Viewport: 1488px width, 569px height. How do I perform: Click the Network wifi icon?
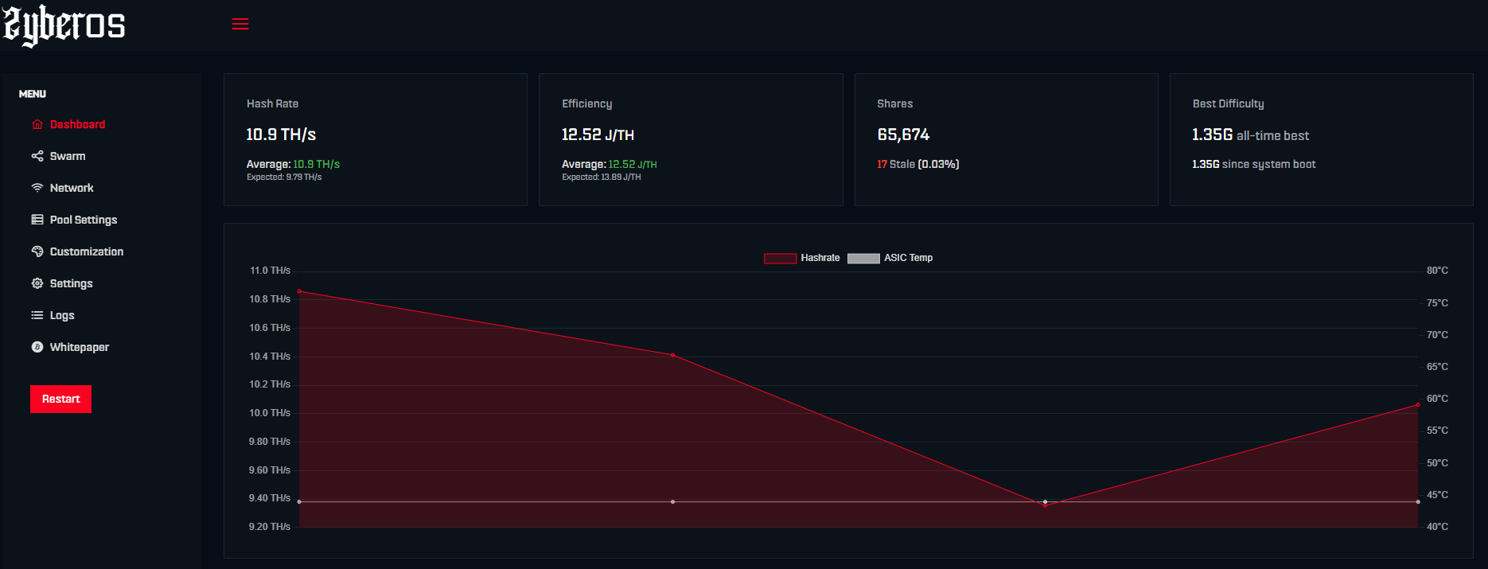(37, 188)
